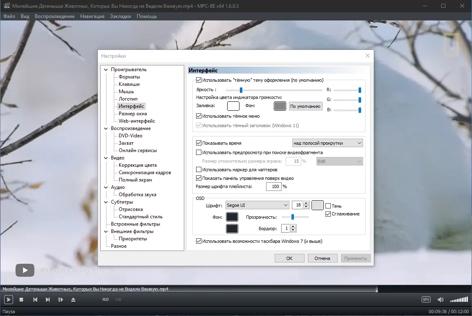Skip to the previous file icon
The height and width of the screenshot is (316, 472).
[x=35, y=299]
